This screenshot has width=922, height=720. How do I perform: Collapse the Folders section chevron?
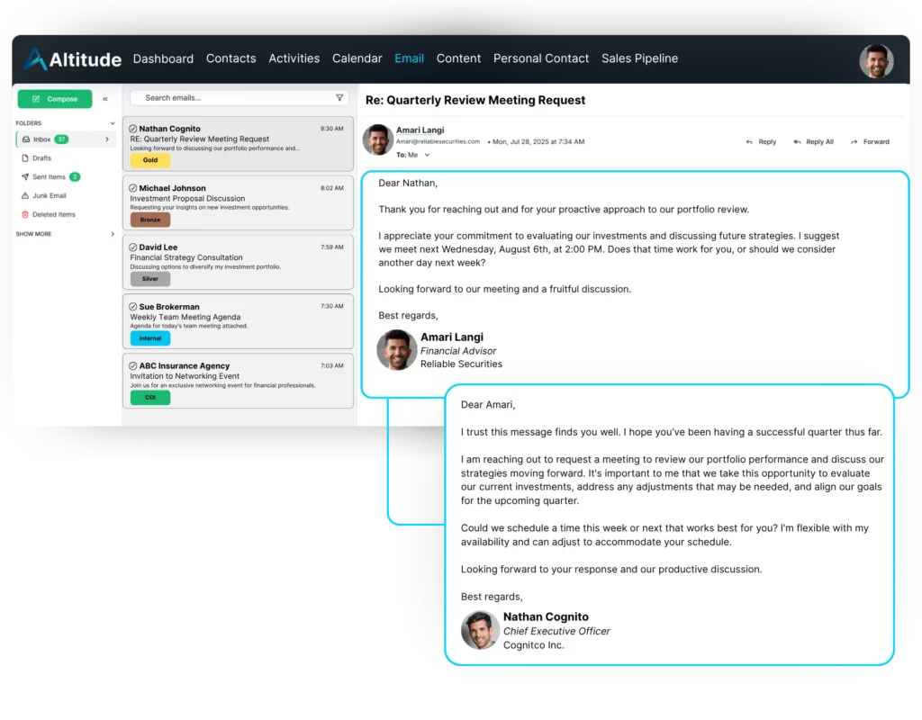tap(113, 123)
